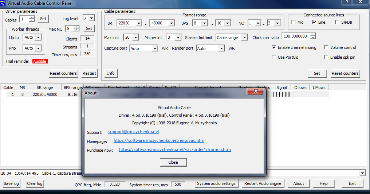Open the BPS minimum 8 dropdown
The image size is (370, 194).
[204, 23]
